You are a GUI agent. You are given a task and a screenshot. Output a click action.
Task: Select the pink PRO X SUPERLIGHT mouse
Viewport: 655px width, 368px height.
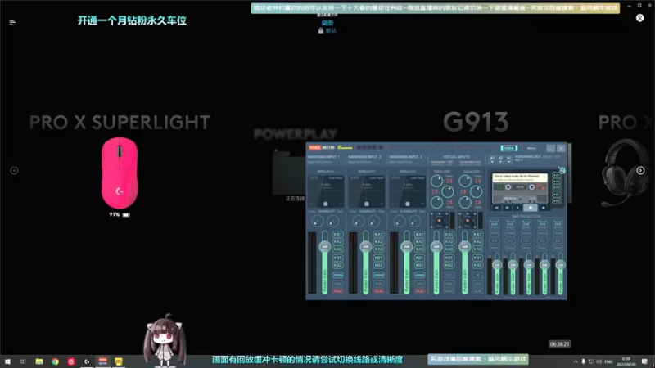coord(120,173)
